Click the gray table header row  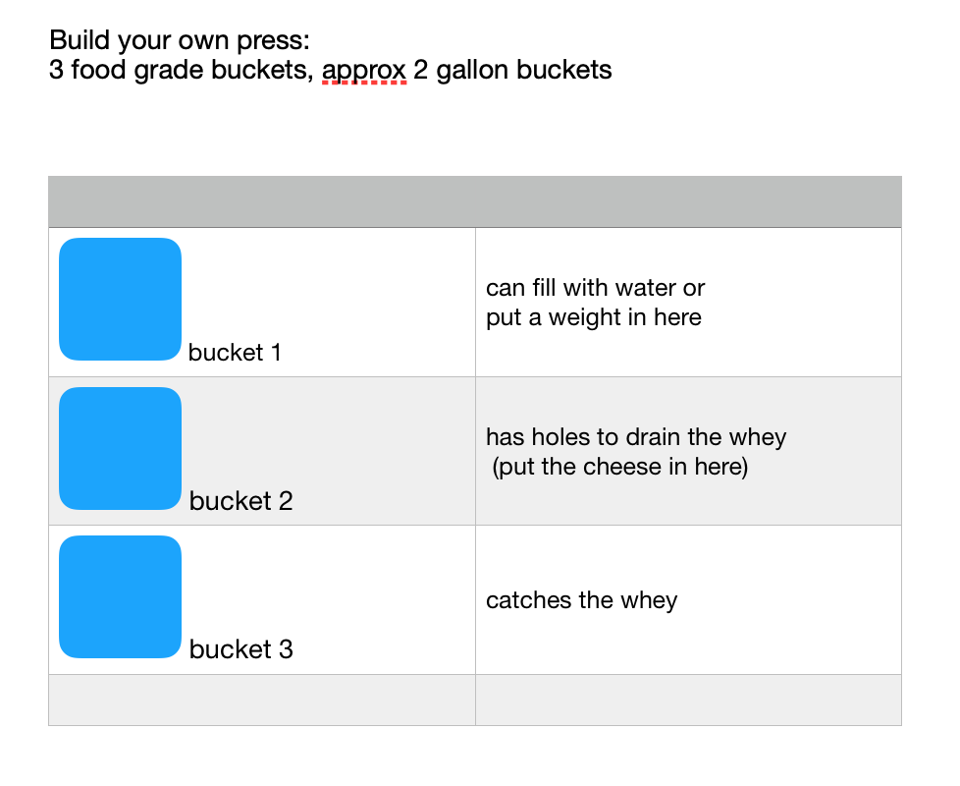pos(475,201)
